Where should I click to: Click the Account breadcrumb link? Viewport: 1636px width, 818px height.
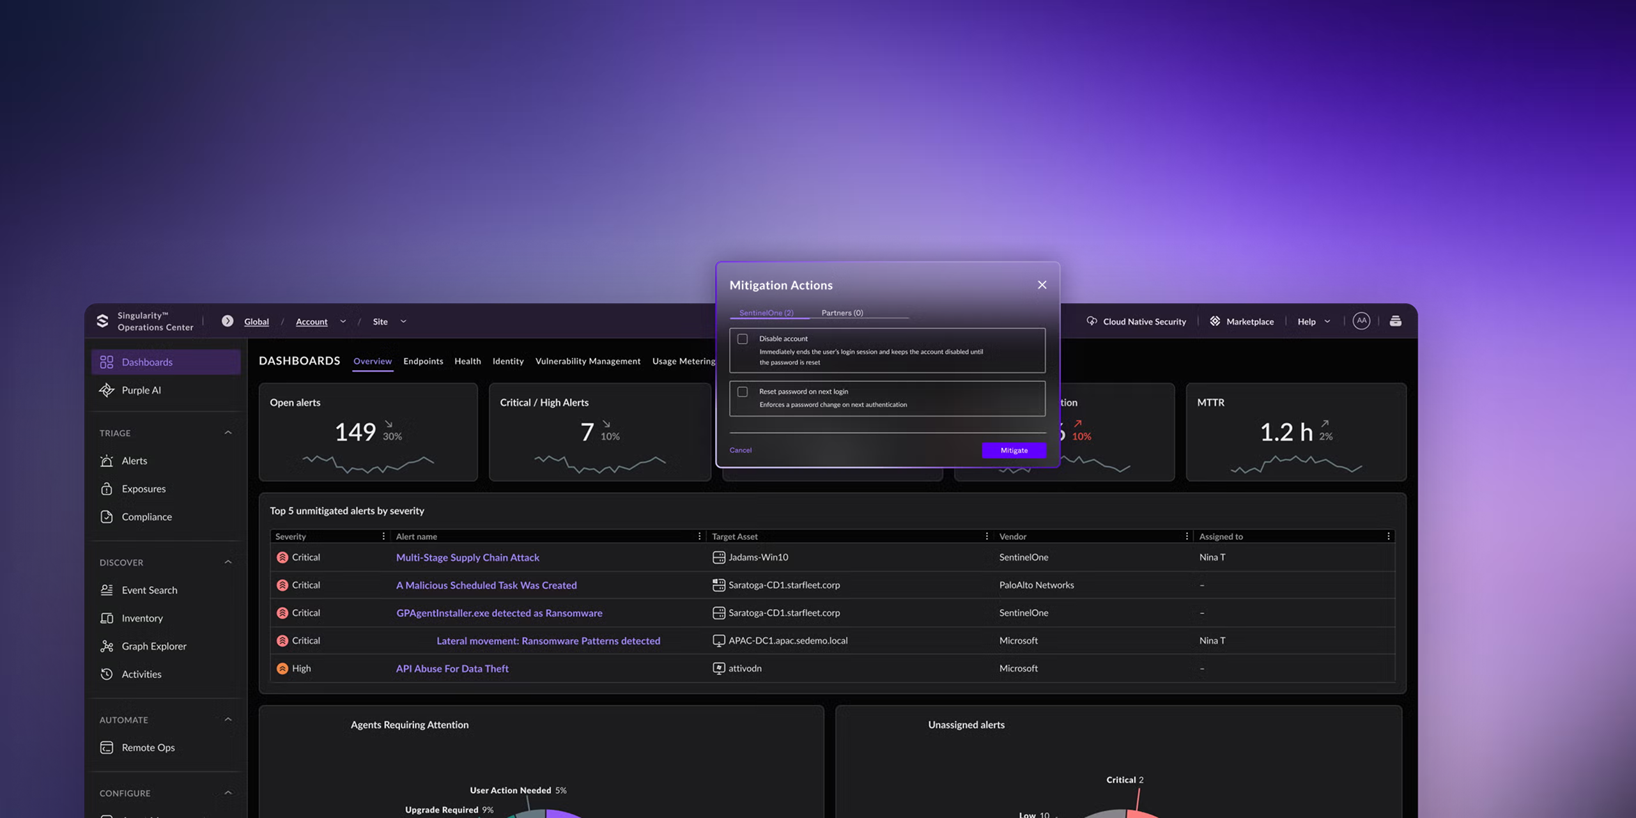[311, 321]
